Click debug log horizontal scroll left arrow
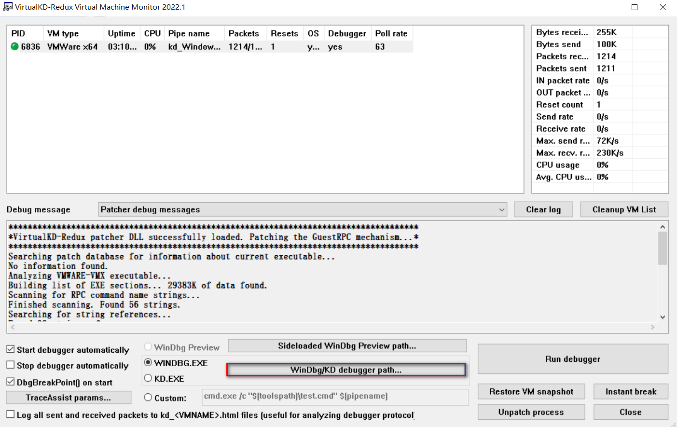This screenshot has height=427, width=677. 13,327
